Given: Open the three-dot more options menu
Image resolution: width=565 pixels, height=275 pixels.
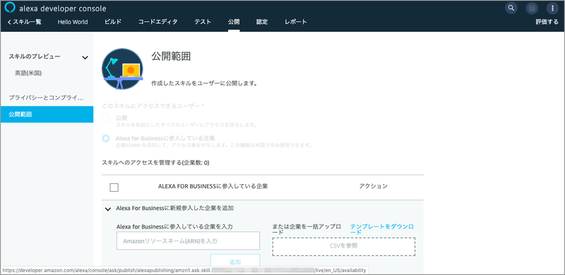Looking at the screenshot, I should [x=552, y=8].
